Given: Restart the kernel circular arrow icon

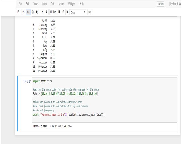Looking at the screenshot, I should pos(63,12).
